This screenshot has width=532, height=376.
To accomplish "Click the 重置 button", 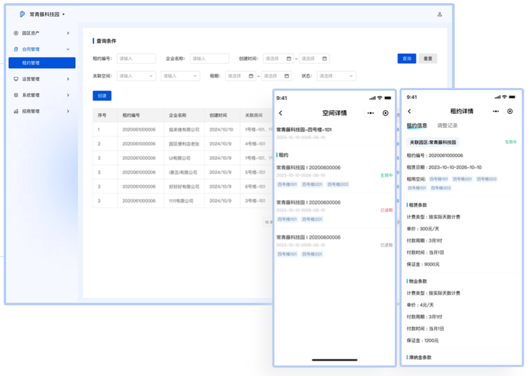I will tap(428, 59).
